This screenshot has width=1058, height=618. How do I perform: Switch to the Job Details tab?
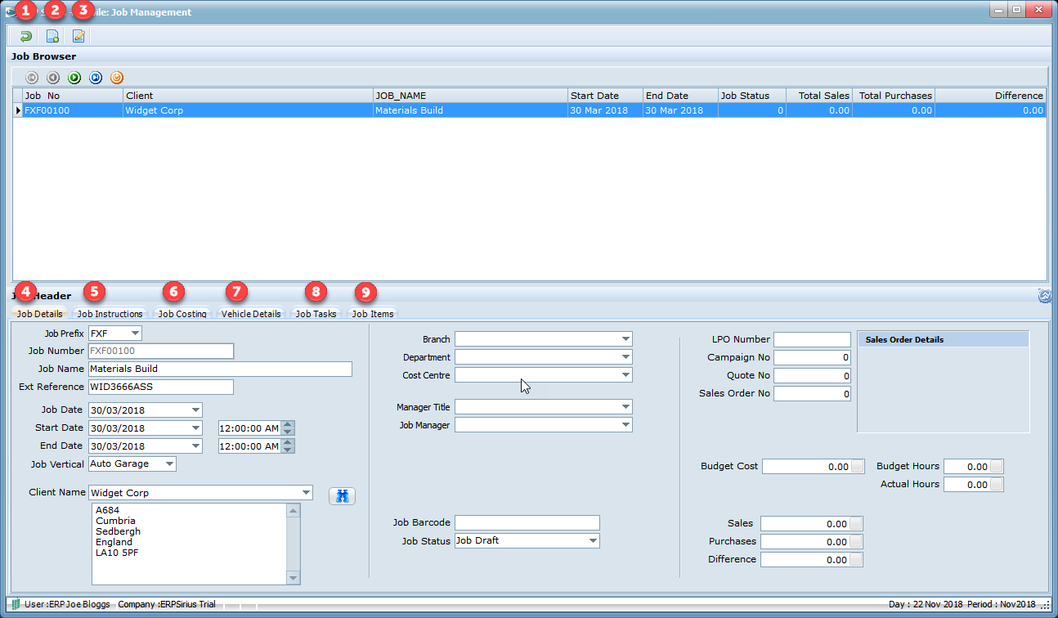[40, 314]
